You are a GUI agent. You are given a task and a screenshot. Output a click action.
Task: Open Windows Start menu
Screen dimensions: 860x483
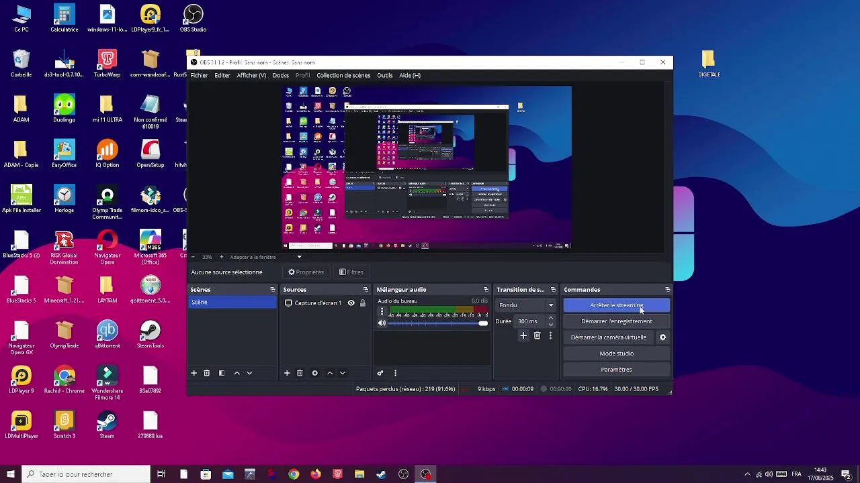10,474
